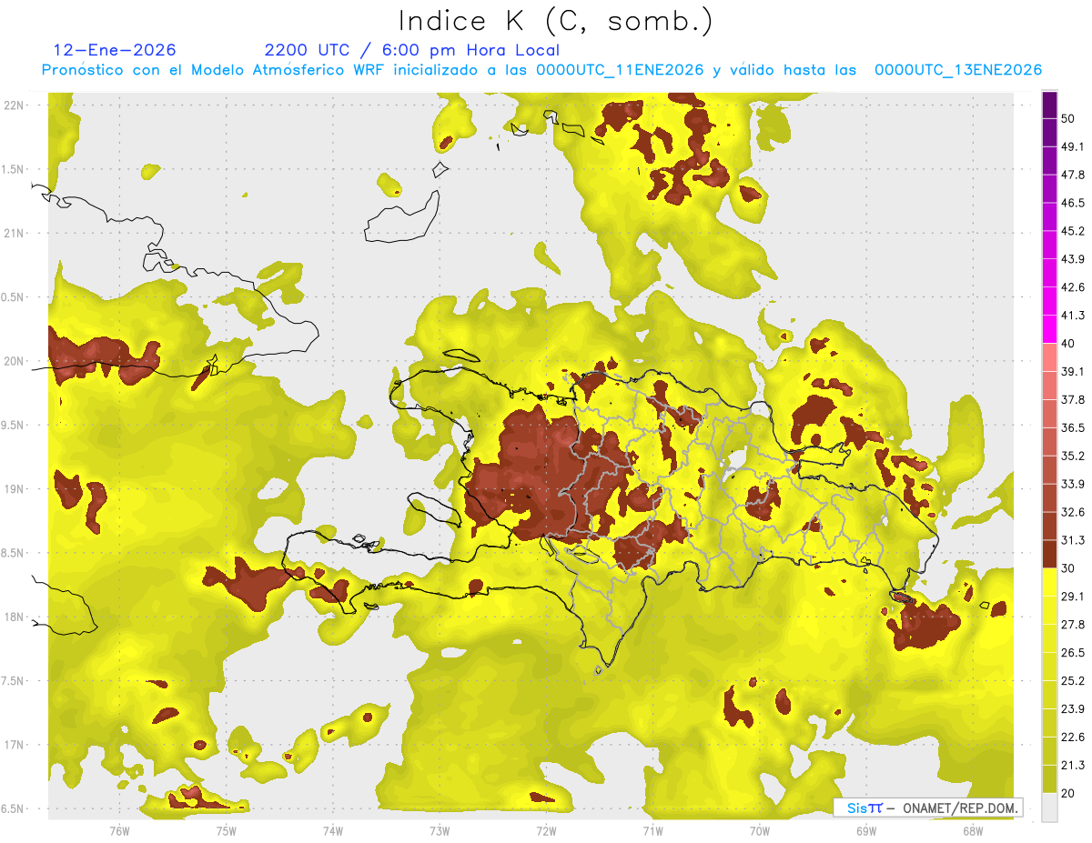Viewport: 1092px width, 843px height.
Task: Click the legend value "50"
Action: pos(1069,119)
